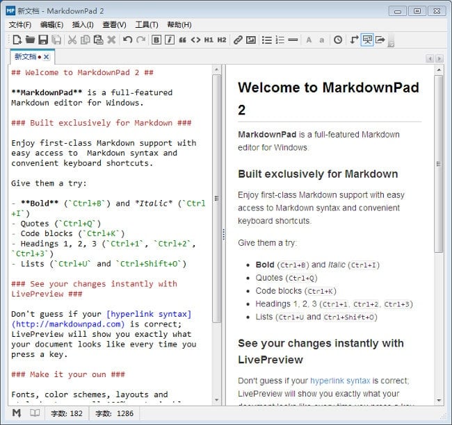Image resolution: width=452 pixels, height=425 pixels.
Task: Create a new document from toolbar
Action: pos(17,40)
